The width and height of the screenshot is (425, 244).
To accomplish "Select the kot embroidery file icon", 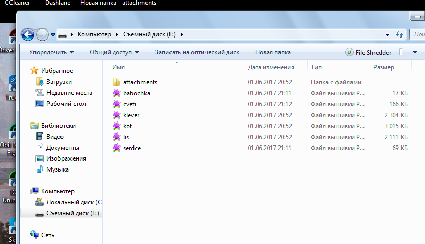I will (x=117, y=126).
